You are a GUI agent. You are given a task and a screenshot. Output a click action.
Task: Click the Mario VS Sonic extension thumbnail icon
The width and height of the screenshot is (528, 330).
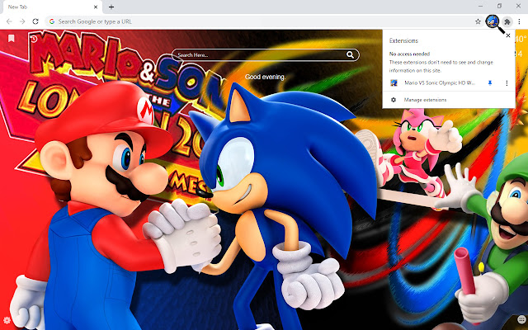click(x=394, y=82)
